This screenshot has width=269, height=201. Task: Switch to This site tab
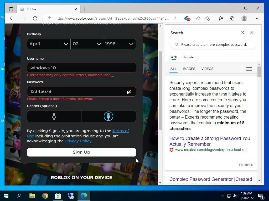pos(188,57)
